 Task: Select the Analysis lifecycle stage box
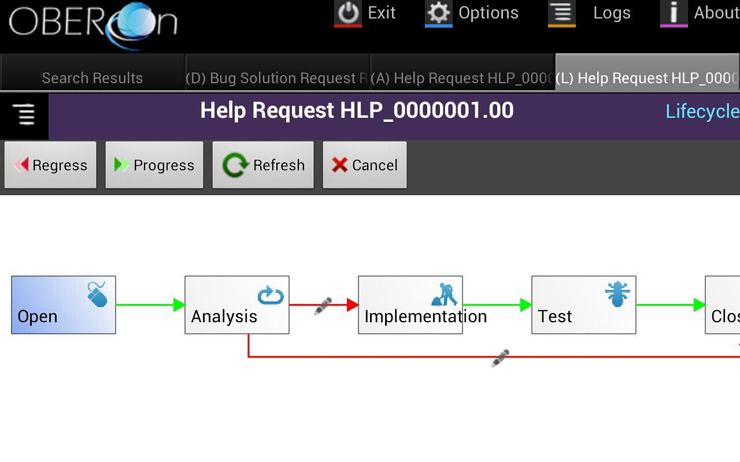pyautogui.click(x=237, y=305)
